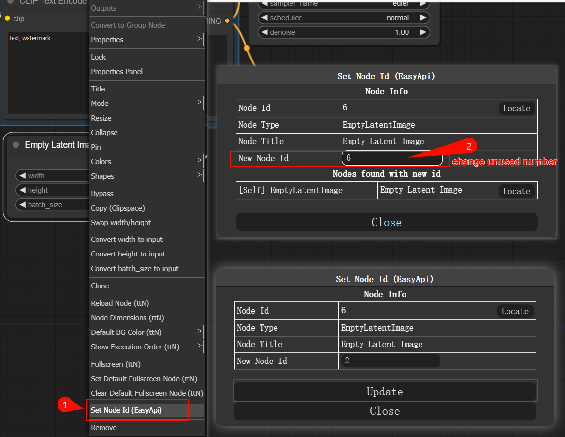Click Locate button in lower dialog
This screenshot has width=565, height=437.
[515, 311]
